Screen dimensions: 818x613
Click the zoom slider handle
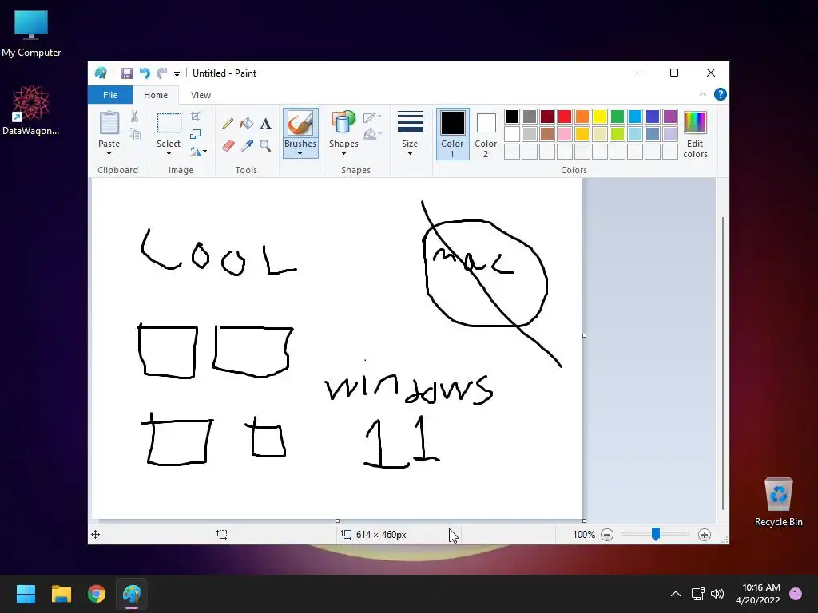(656, 534)
